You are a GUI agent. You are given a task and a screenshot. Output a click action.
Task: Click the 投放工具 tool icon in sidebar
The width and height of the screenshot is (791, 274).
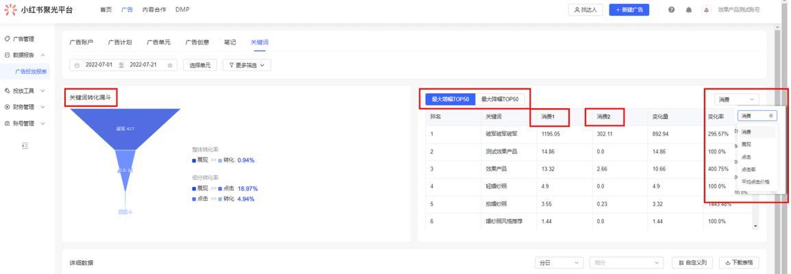(7, 90)
